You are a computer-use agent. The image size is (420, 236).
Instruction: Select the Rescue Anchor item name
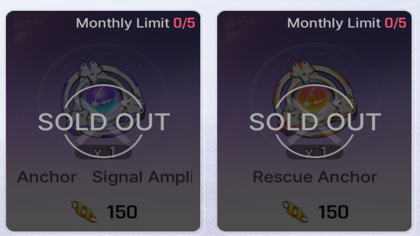(x=315, y=177)
